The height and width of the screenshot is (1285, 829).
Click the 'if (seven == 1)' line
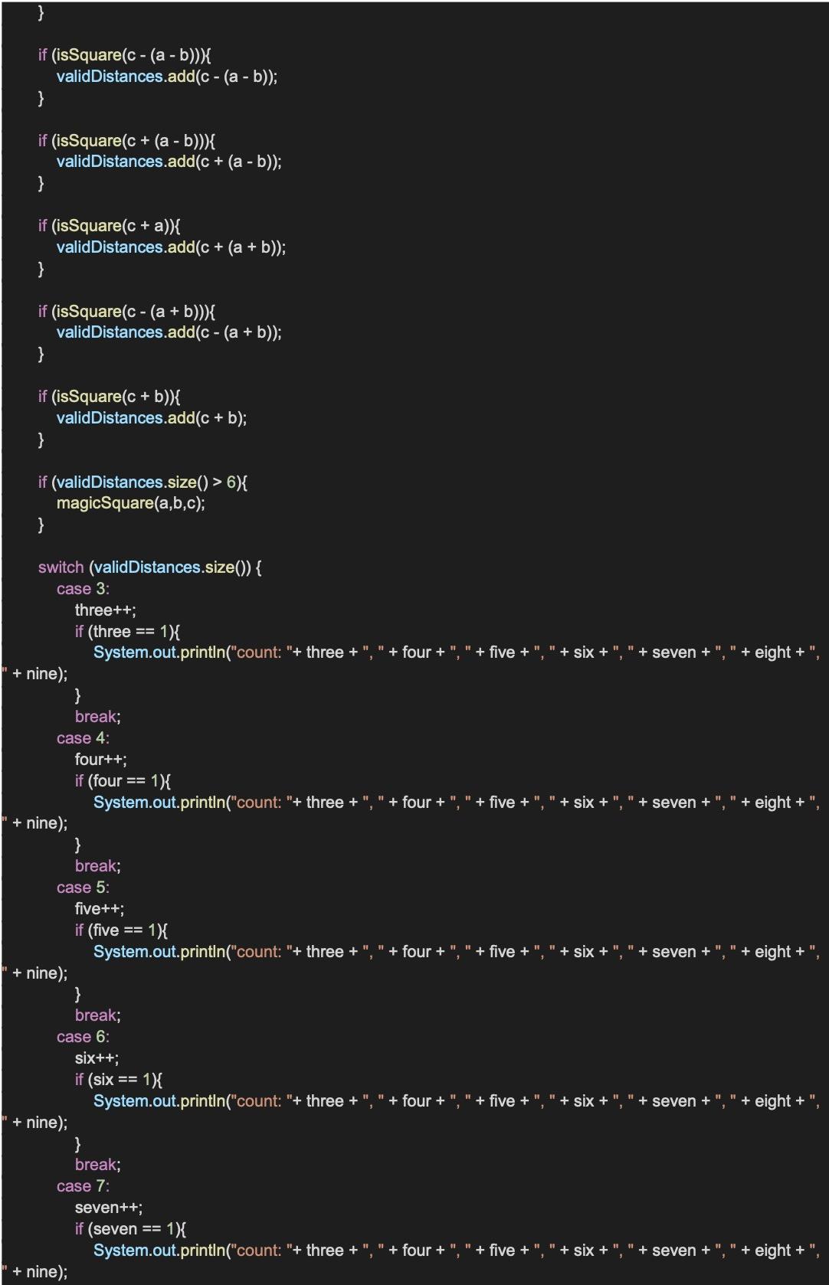130,1229
